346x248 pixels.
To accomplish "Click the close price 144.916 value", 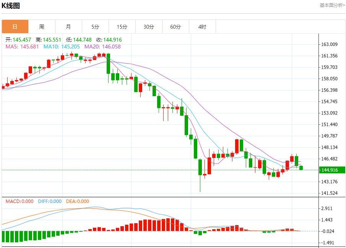I will (112, 40).
